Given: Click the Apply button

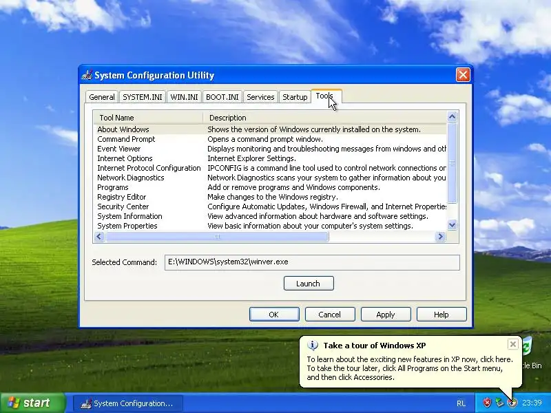Looking at the screenshot, I should click(386, 315).
